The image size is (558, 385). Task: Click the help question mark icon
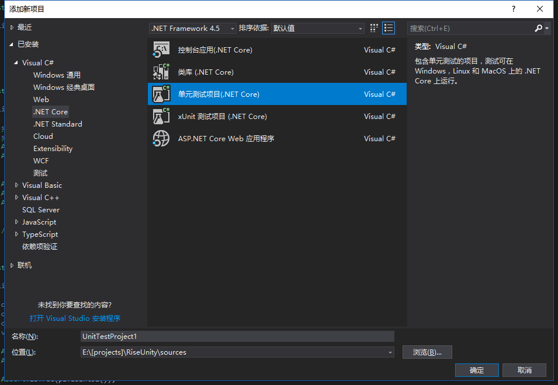click(x=514, y=9)
